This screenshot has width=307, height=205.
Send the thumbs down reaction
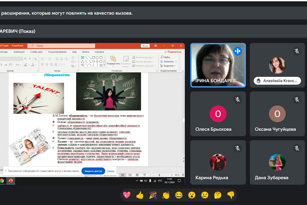point(231,195)
